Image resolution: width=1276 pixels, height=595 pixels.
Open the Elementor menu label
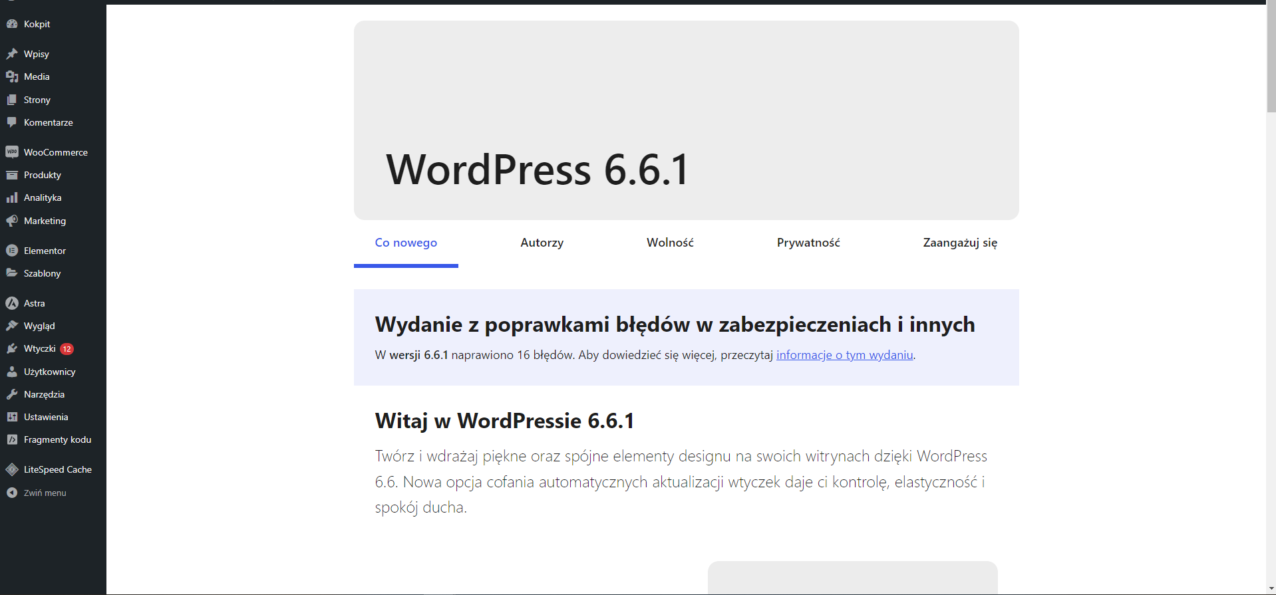45,251
